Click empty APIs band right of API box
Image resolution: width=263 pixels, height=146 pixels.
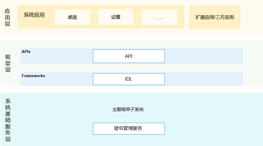coord(204,56)
